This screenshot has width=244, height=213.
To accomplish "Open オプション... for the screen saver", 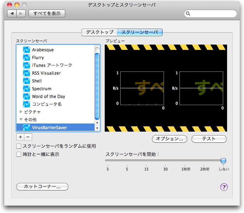I will (170, 139).
